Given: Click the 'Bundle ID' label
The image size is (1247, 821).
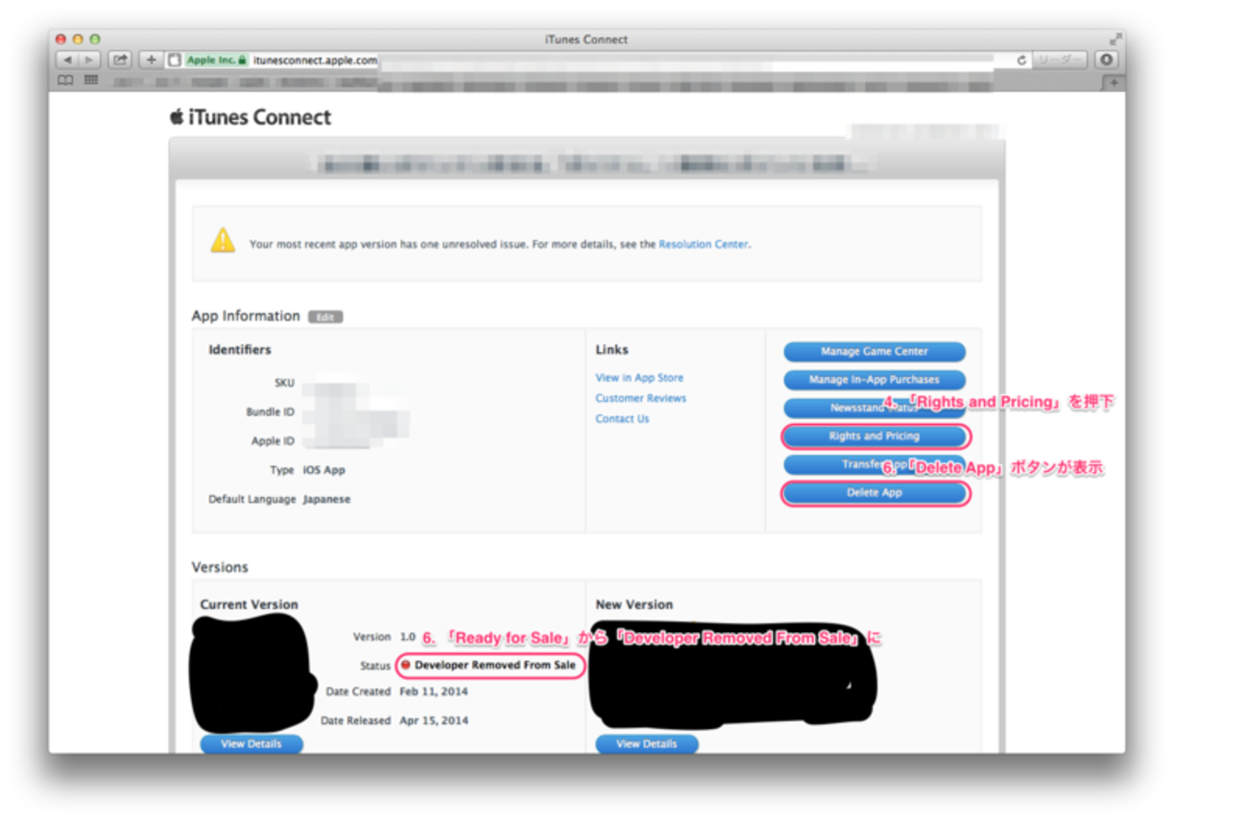Looking at the screenshot, I should (x=270, y=412).
